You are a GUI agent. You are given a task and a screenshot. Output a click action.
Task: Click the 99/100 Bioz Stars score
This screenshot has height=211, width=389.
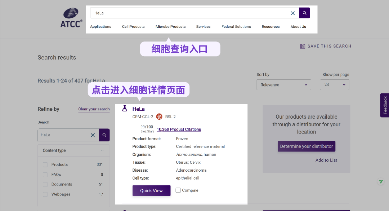coord(147,129)
